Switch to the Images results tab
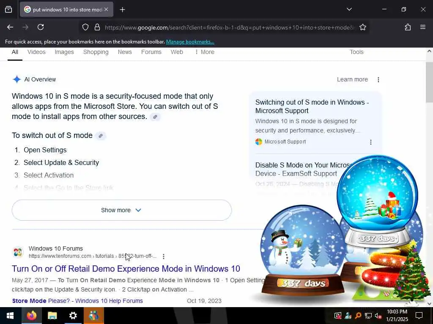This screenshot has width=433, height=324. (64, 52)
